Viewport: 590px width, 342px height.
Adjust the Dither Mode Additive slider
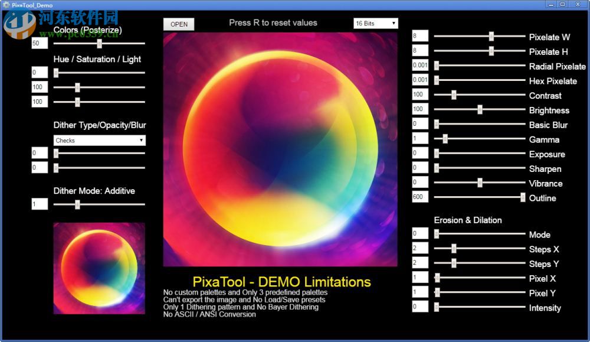pos(77,204)
